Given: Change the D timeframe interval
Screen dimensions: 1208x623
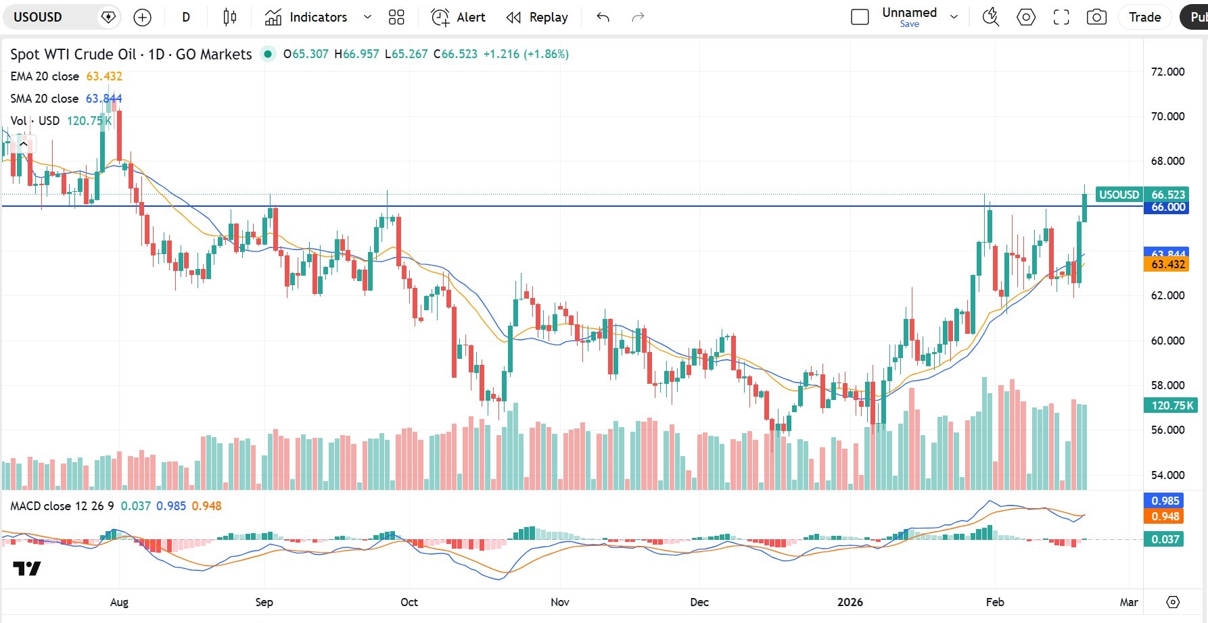Looking at the screenshot, I should (x=186, y=18).
